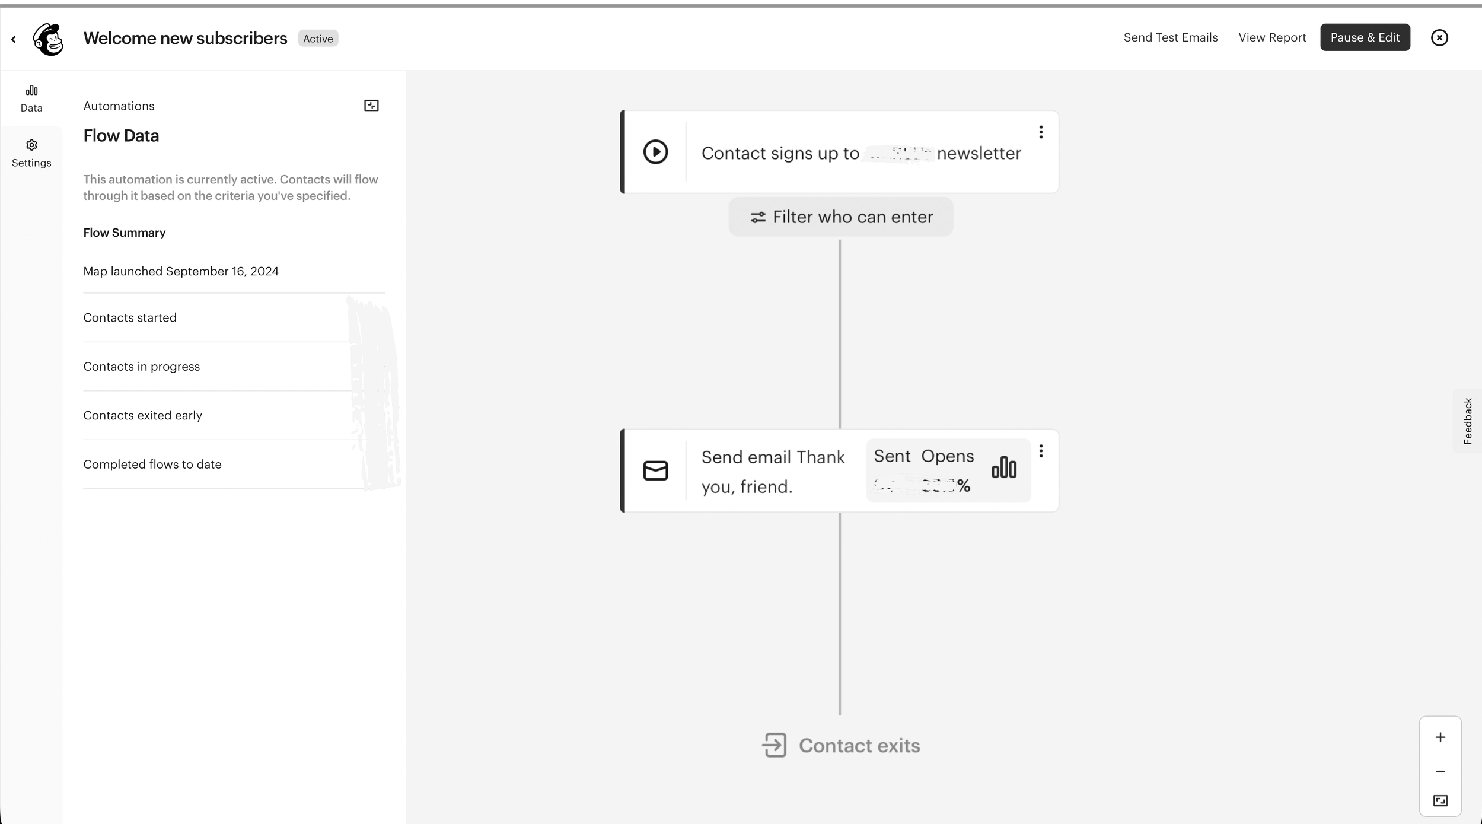Click Filter who can enter
Image resolution: width=1482 pixels, height=824 pixels.
coord(840,217)
